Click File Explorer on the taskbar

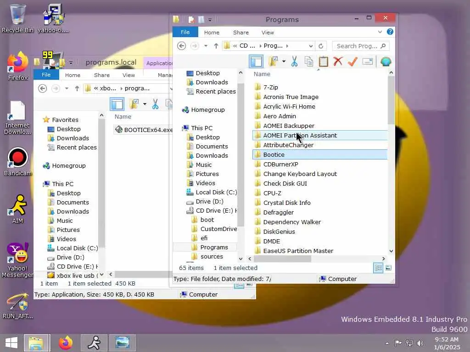point(36,343)
